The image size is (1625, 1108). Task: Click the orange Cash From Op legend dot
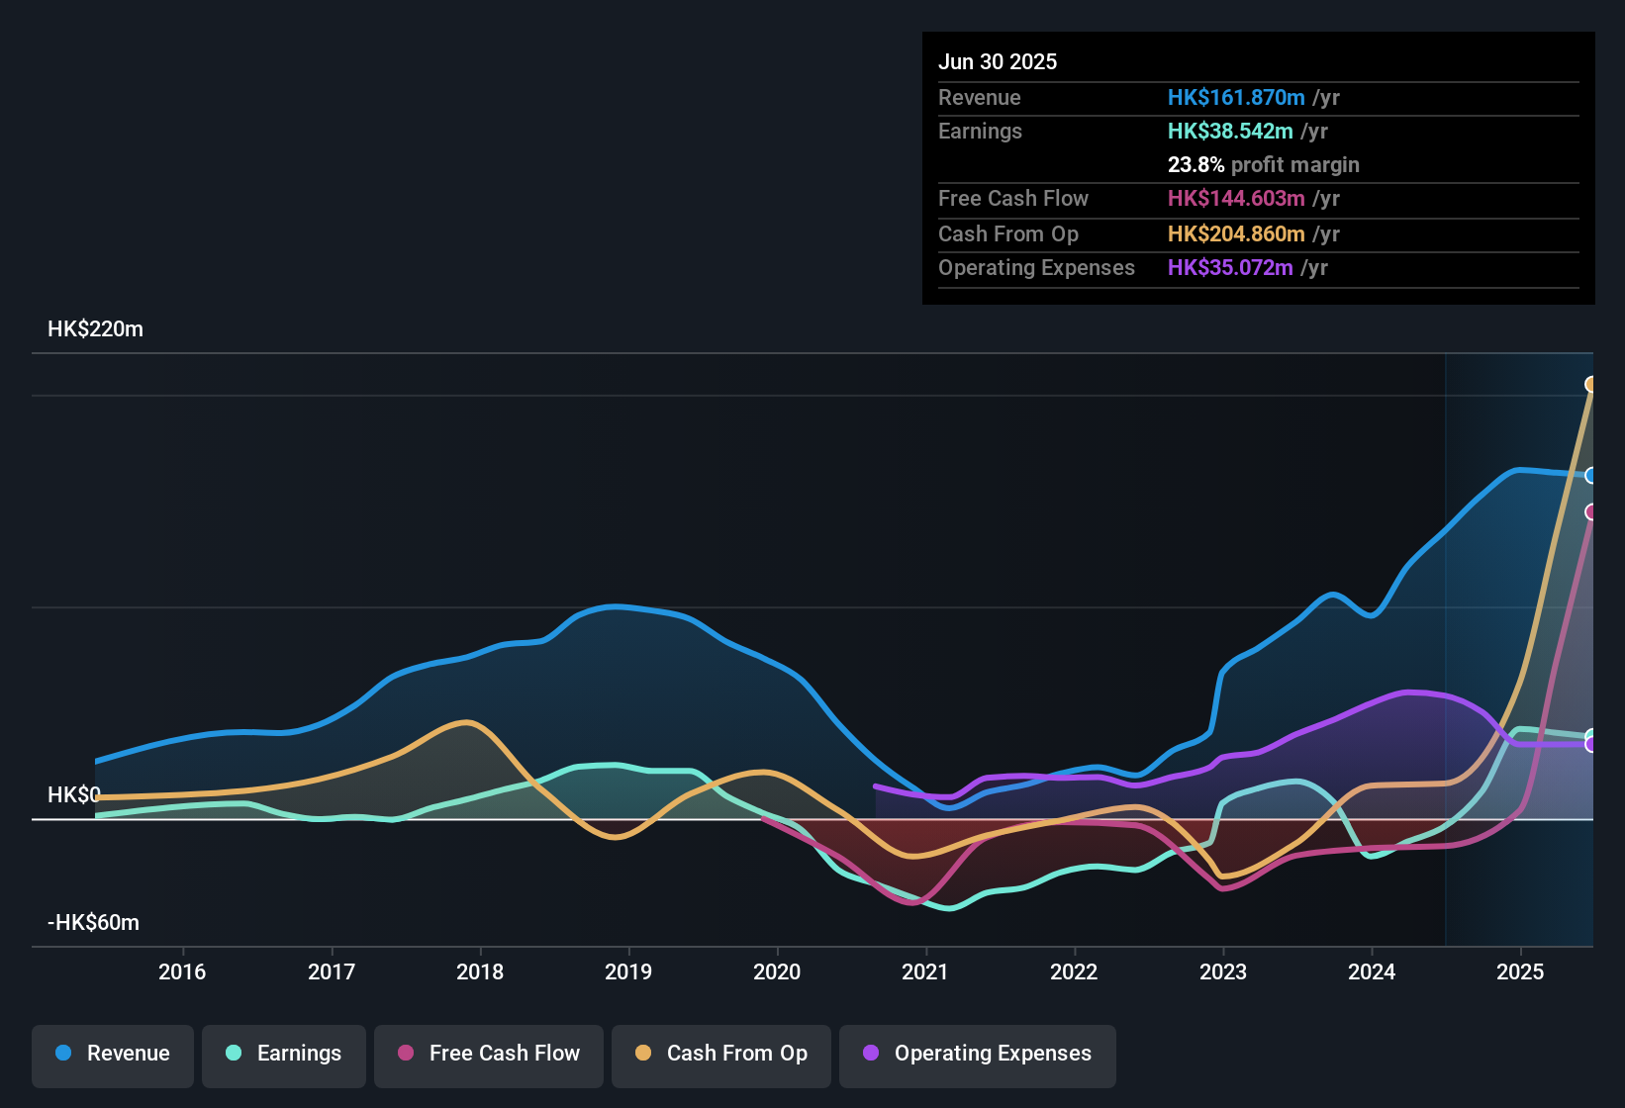tap(643, 1054)
